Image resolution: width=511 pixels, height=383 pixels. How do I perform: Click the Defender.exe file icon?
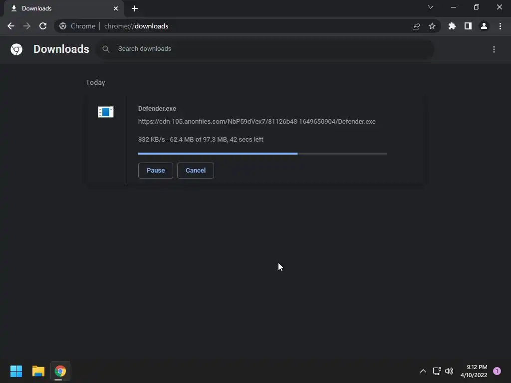coord(106,112)
